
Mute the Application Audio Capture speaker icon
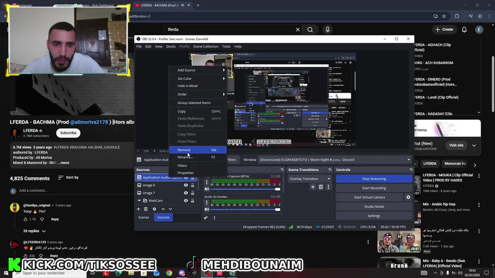click(207, 189)
